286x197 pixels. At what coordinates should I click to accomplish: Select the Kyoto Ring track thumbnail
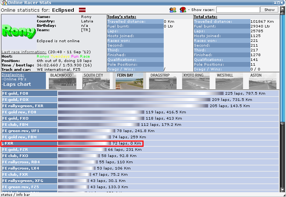(x=196, y=81)
